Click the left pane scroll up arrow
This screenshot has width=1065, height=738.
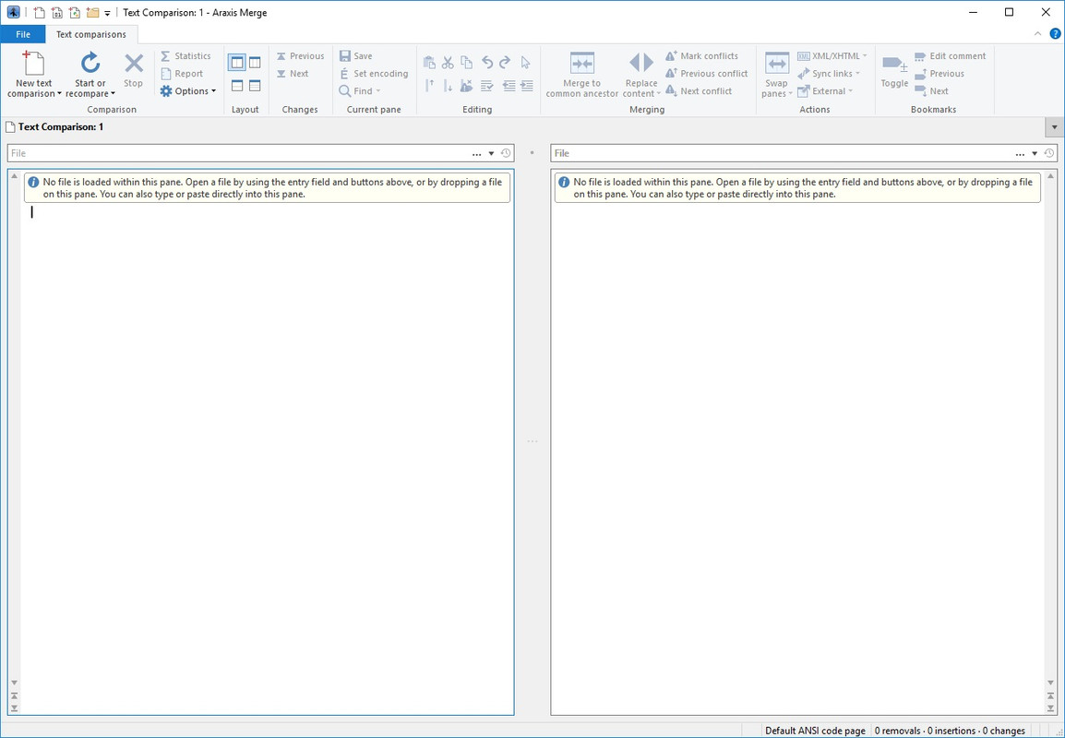click(14, 176)
